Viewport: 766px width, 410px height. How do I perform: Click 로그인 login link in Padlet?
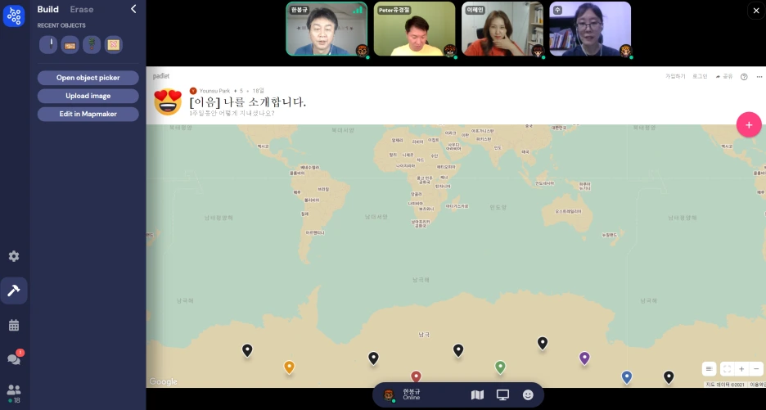click(700, 77)
